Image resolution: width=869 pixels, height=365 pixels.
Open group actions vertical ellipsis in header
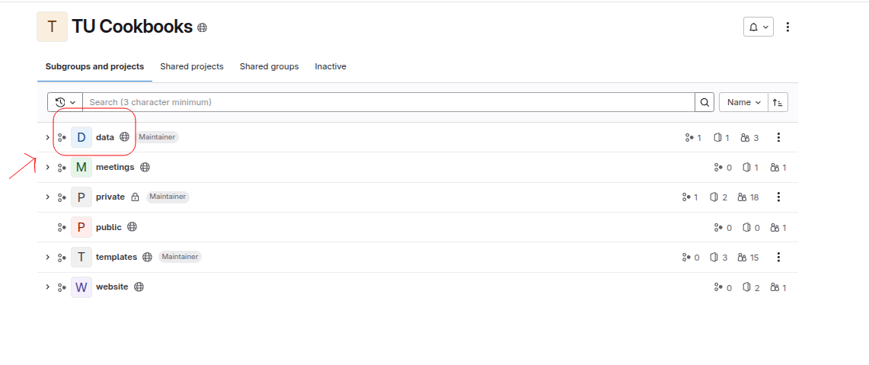(788, 27)
